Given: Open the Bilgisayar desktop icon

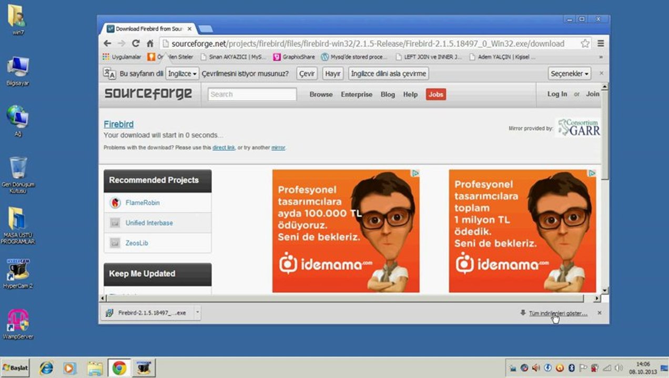Looking at the screenshot, I should [18, 71].
